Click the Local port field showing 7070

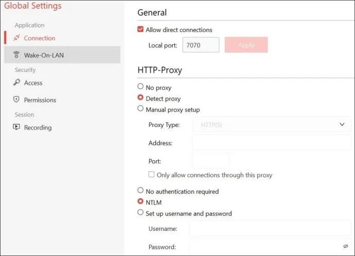click(x=201, y=45)
